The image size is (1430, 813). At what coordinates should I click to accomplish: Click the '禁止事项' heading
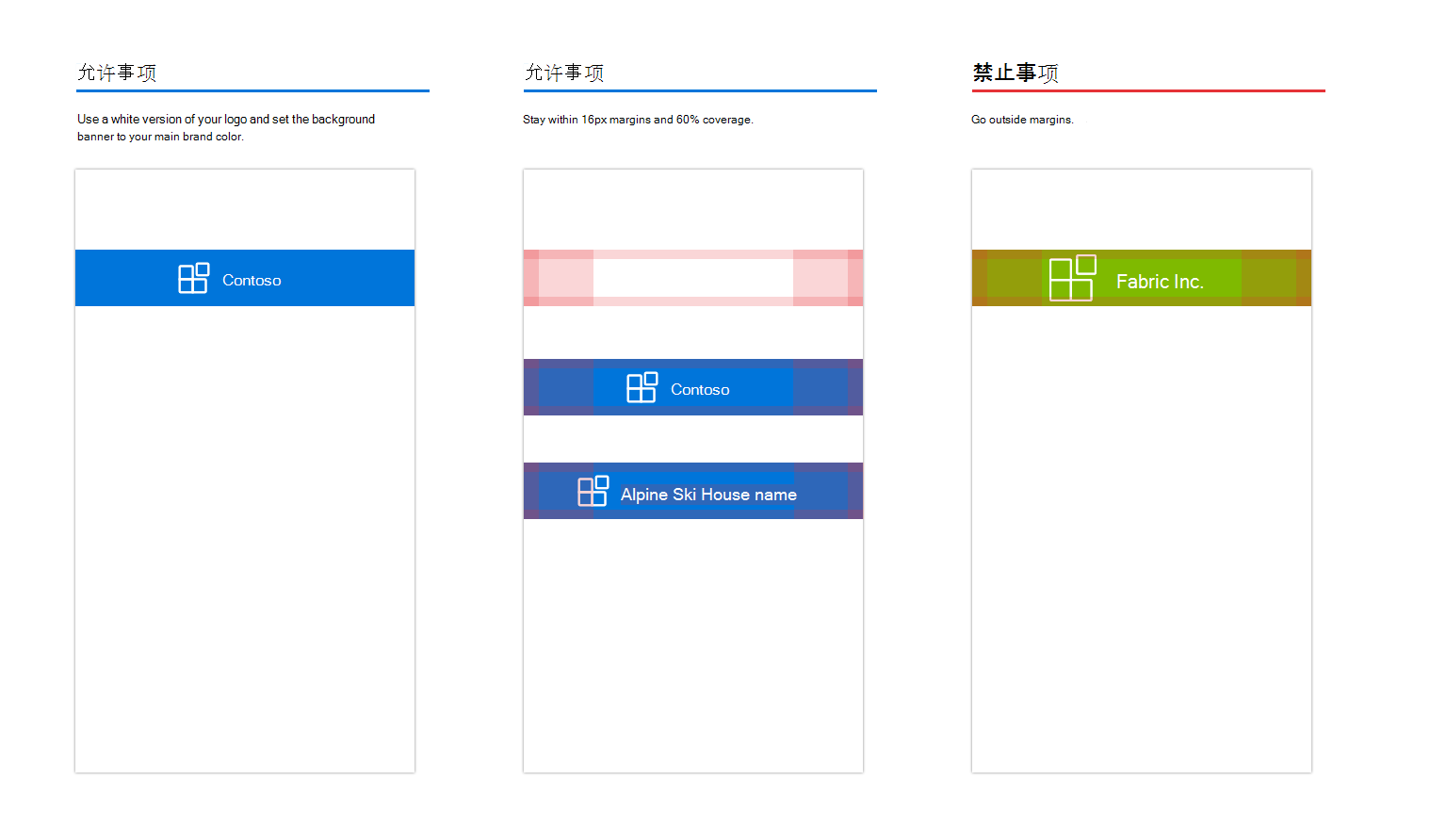(x=1016, y=73)
